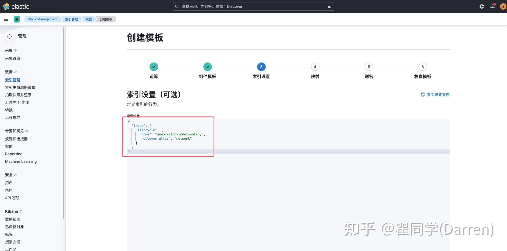The height and width of the screenshot is (251, 507).
Task: Expand the hamburger navigation menu
Action: 6,19
